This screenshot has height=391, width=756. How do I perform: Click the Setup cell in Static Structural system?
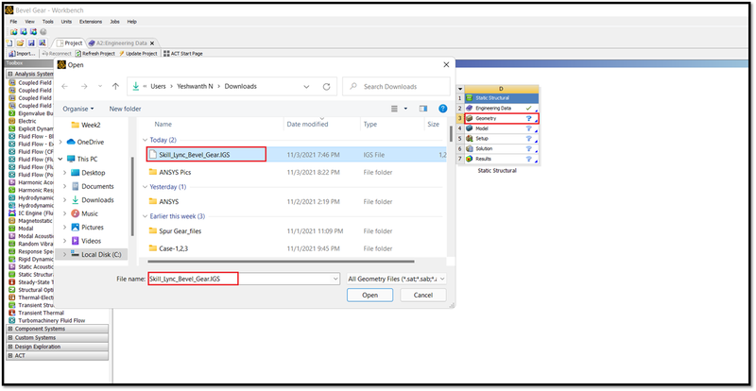pyautogui.click(x=502, y=139)
